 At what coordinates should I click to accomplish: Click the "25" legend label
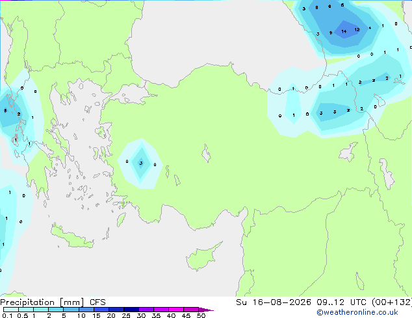click(126, 315)
